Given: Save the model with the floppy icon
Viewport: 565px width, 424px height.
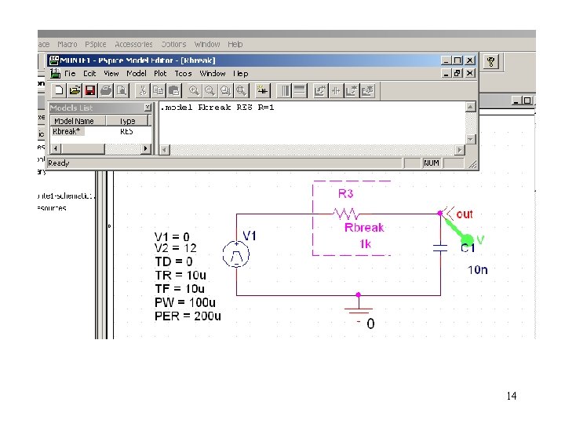Looking at the screenshot, I should point(90,90).
